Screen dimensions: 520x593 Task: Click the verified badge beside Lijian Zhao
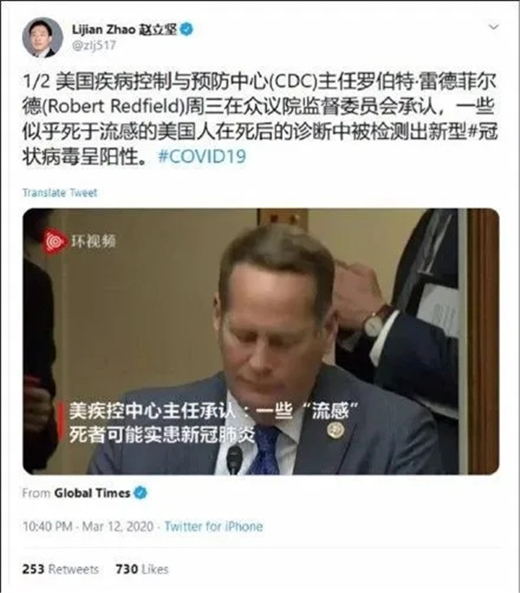(x=186, y=29)
